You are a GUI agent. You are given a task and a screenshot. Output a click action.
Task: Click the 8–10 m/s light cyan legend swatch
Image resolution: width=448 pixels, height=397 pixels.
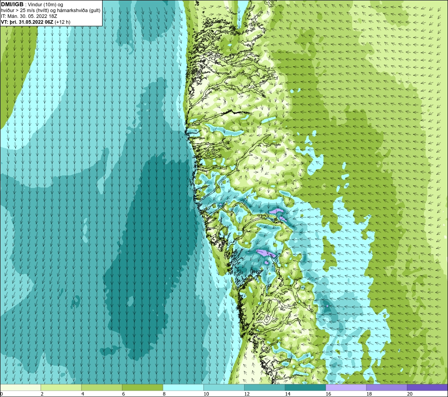[183, 387]
